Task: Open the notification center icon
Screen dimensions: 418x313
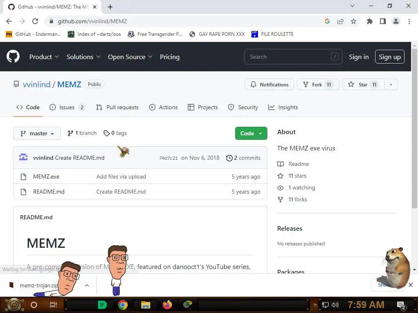Action: pos(401,305)
